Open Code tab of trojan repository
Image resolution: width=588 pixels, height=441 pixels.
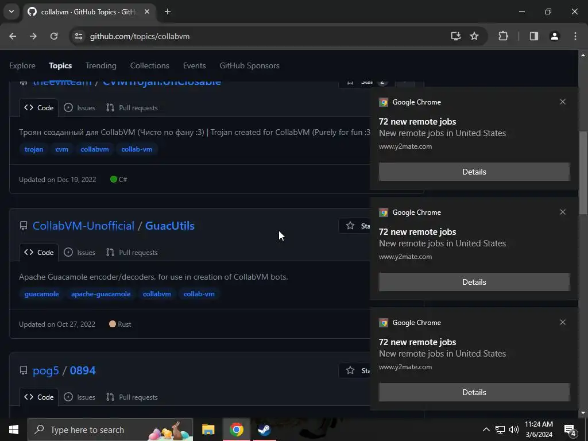pos(38,107)
